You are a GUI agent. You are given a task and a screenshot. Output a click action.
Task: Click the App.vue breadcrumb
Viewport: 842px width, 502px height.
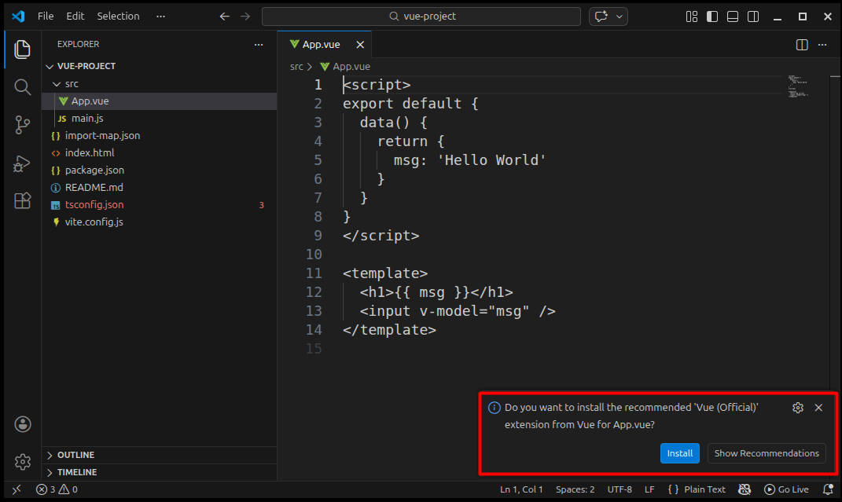pos(345,67)
